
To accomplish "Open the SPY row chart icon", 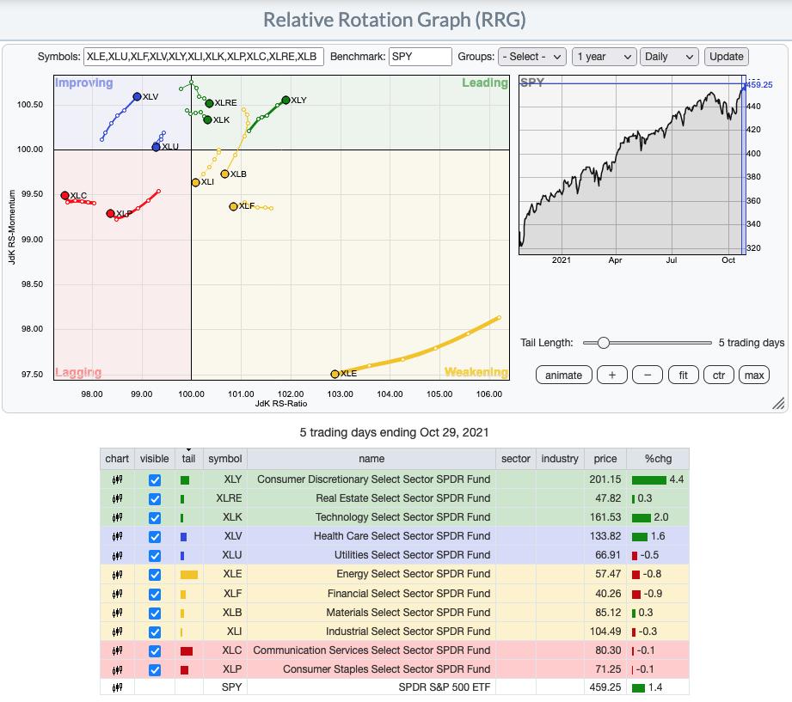I will point(117,687).
